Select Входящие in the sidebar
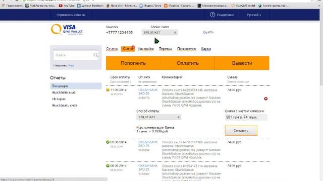 (x=76, y=86)
